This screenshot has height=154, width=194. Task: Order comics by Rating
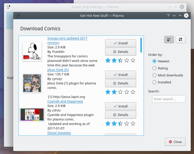[x=154, y=68]
